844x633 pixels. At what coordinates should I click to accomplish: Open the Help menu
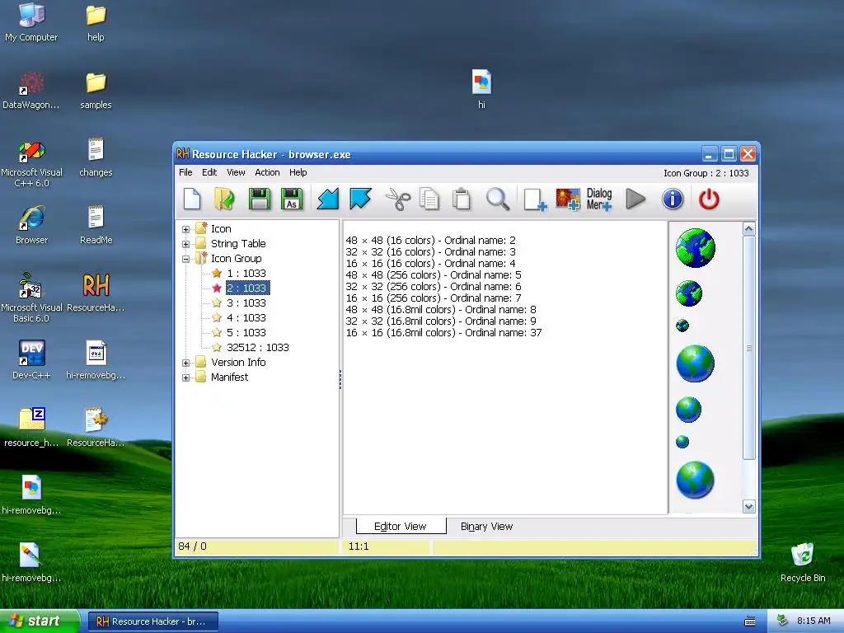pyautogui.click(x=298, y=172)
